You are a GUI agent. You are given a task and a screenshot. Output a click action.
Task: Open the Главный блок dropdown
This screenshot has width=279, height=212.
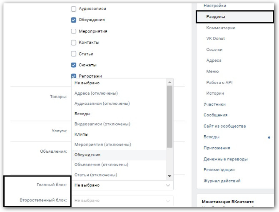point(122,185)
